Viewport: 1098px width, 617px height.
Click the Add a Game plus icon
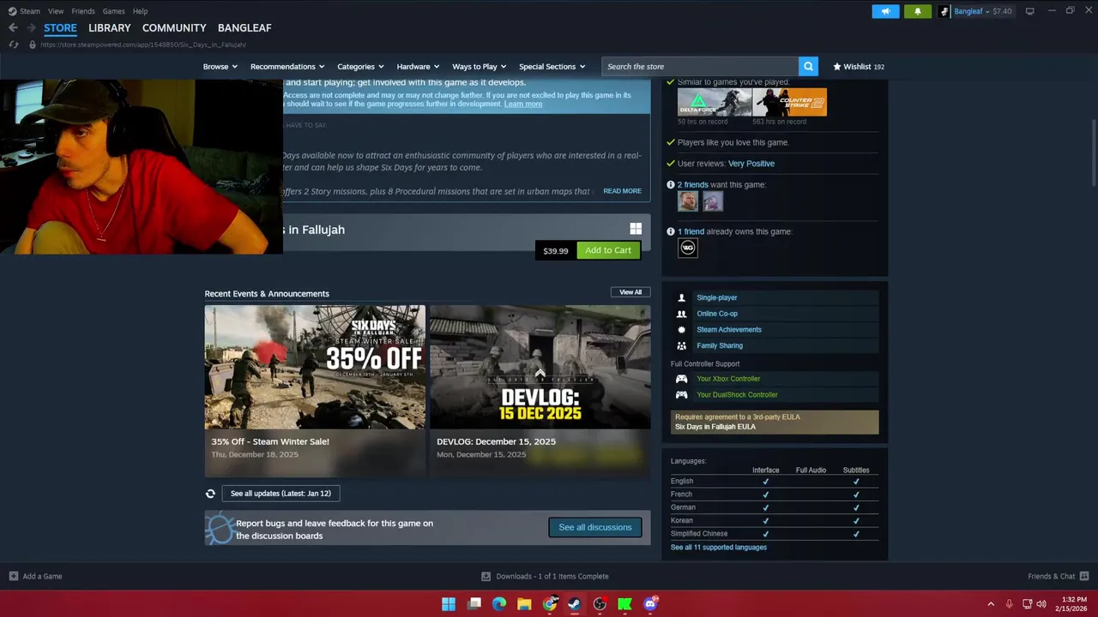point(13,576)
